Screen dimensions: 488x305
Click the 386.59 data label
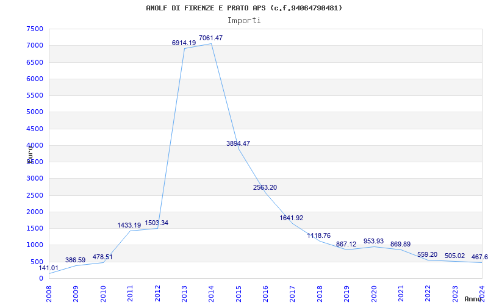coord(75,260)
